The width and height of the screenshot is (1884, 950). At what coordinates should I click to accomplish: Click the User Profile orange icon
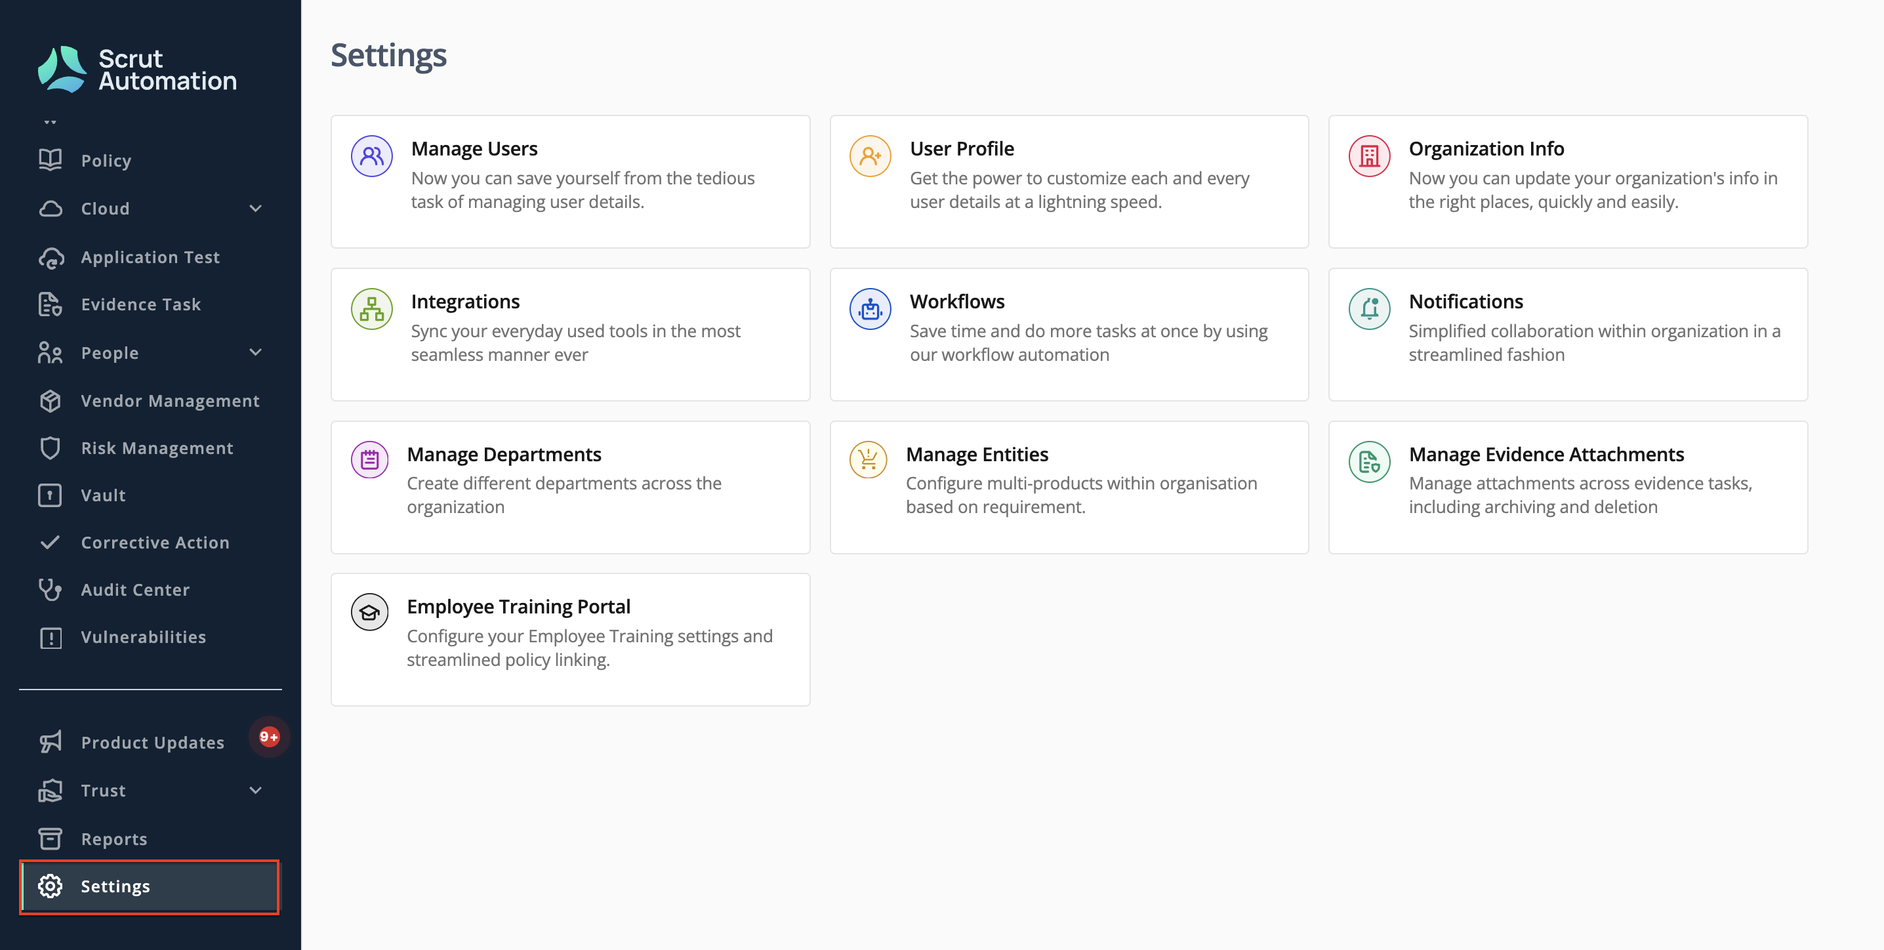(870, 155)
